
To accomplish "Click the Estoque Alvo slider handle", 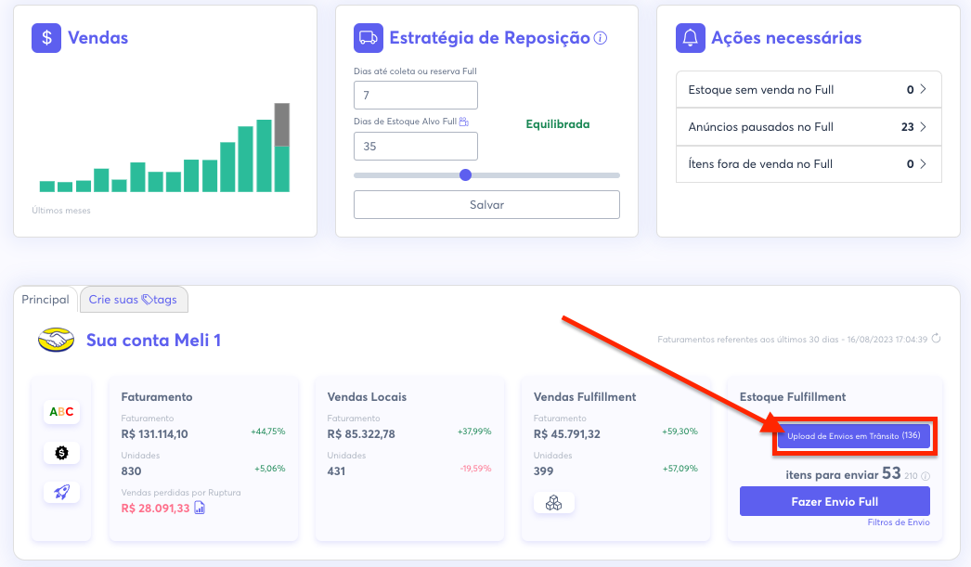I will tap(466, 175).
